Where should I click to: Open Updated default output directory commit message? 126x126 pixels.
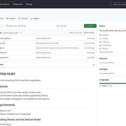(x=57, y=48)
